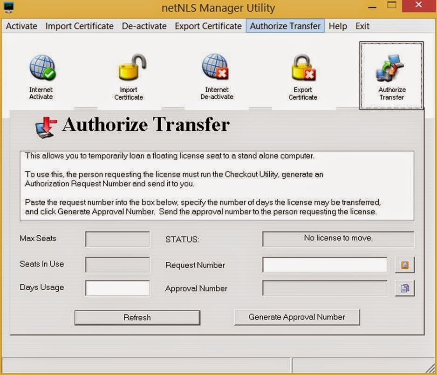Open the Help menu
437x375 pixels.
point(338,26)
